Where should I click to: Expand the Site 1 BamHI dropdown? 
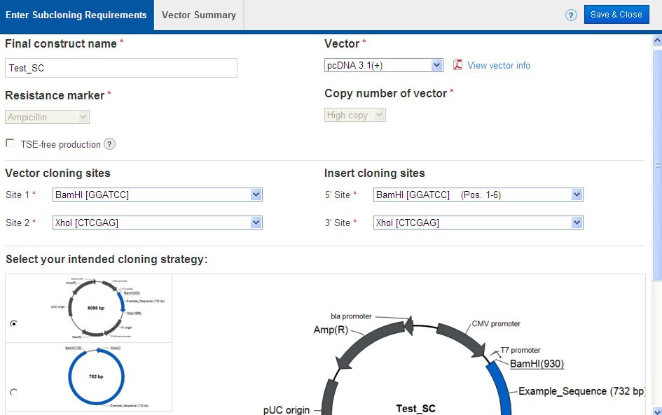[157, 195]
